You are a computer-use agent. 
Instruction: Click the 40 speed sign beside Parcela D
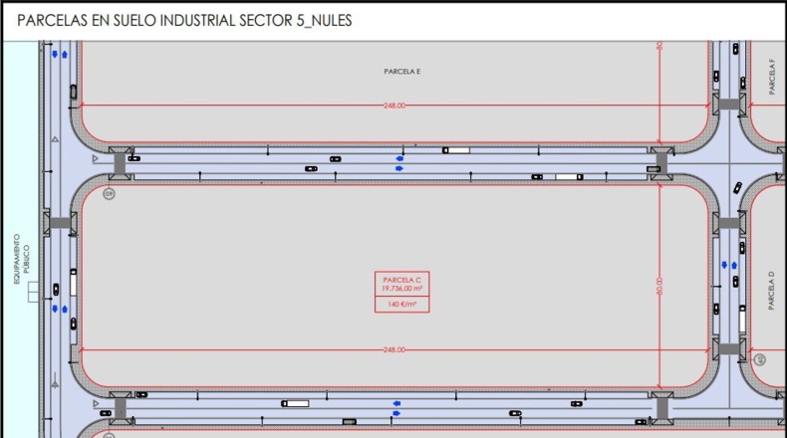click(x=760, y=359)
